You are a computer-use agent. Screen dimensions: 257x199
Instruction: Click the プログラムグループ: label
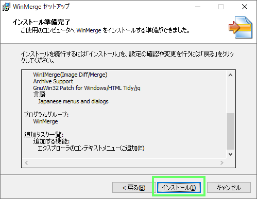click(x=46, y=115)
